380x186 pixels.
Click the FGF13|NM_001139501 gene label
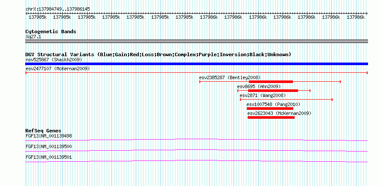[x=49, y=157]
